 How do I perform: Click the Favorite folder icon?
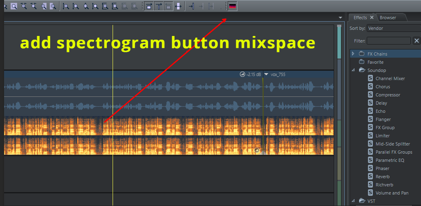[x=361, y=62]
